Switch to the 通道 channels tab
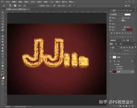Image resolution: width=137 pixels, height=108 pixels. click(x=116, y=44)
